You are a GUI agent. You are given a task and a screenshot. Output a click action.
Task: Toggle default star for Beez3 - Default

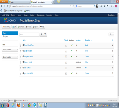tap(66, 51)
